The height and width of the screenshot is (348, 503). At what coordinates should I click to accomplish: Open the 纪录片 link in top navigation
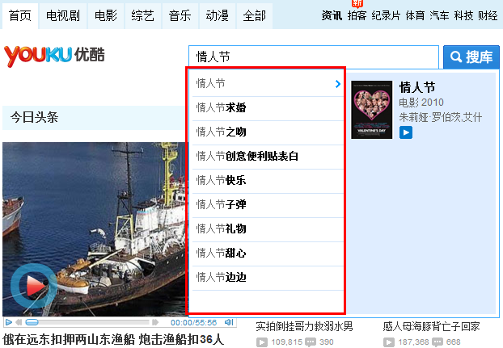[x=386, y=15]
